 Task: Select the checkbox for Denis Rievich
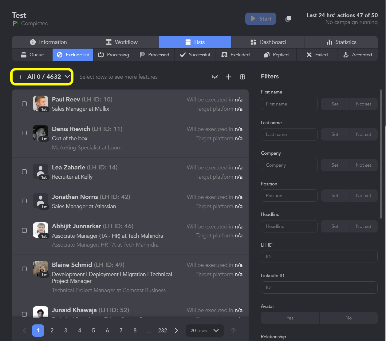pos(24,133)
